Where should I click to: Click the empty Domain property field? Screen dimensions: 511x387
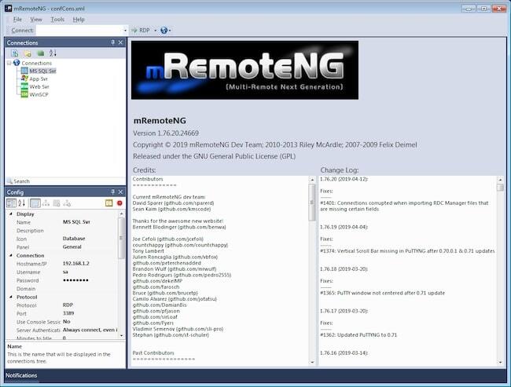pos(90,289)
